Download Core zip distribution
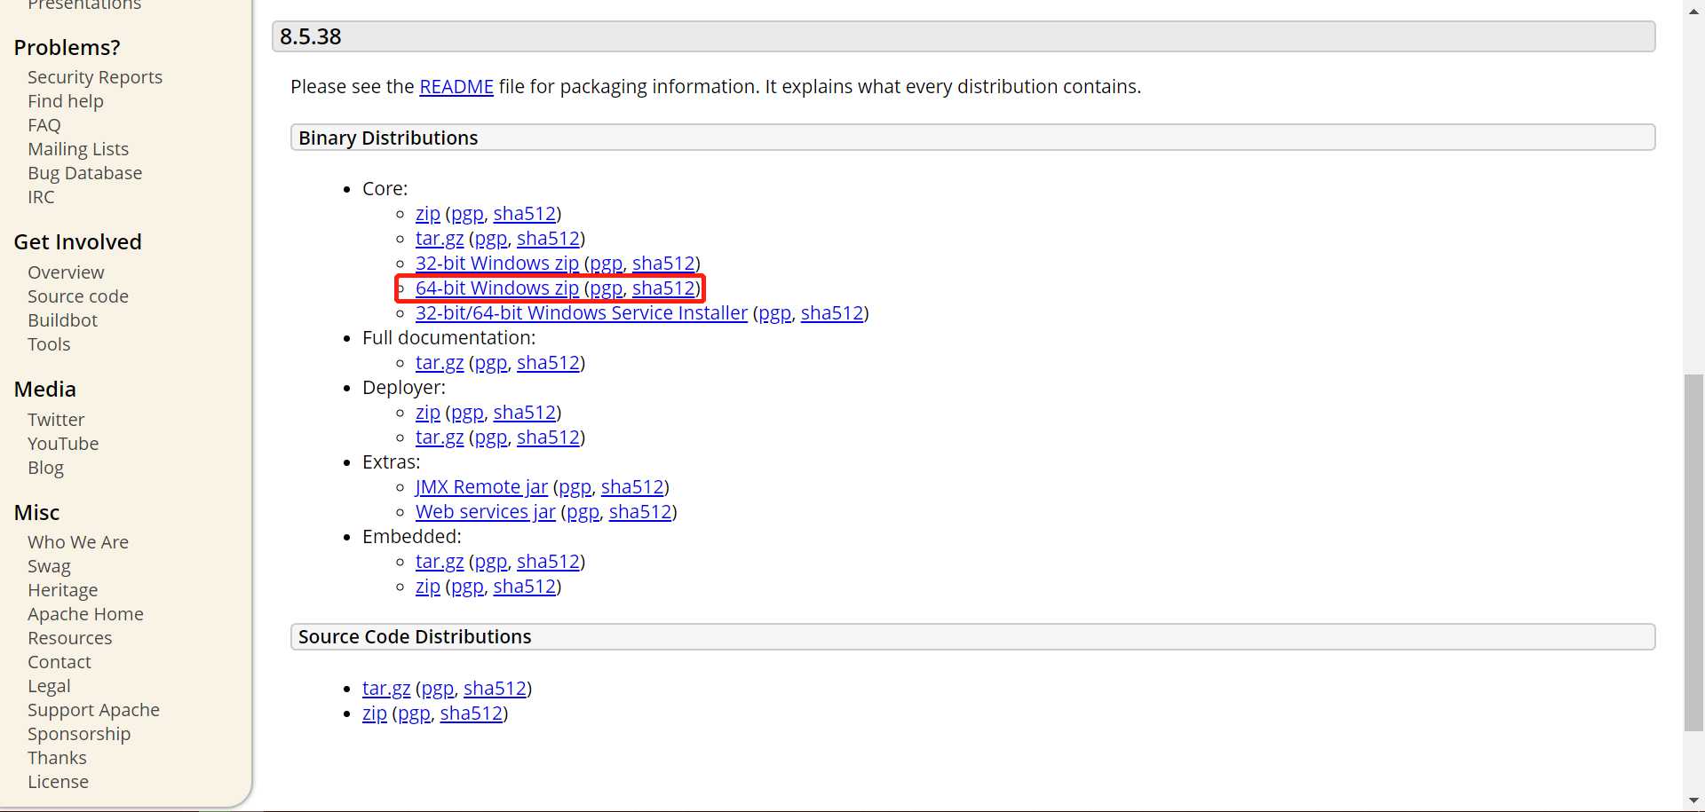The image size is (1705, 812). coord(428,214)
